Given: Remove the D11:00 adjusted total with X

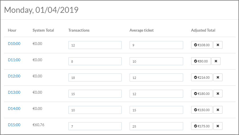Looking at the screenshot, I should (x=216, y=61).
